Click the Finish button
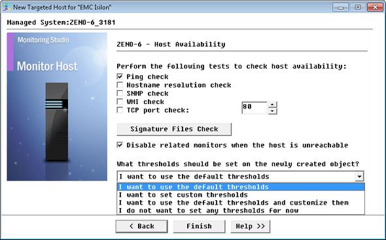386x240 pixels. tap(199, 226)
